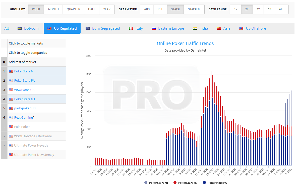Open the Real Gaming link

tap(24, 118)
